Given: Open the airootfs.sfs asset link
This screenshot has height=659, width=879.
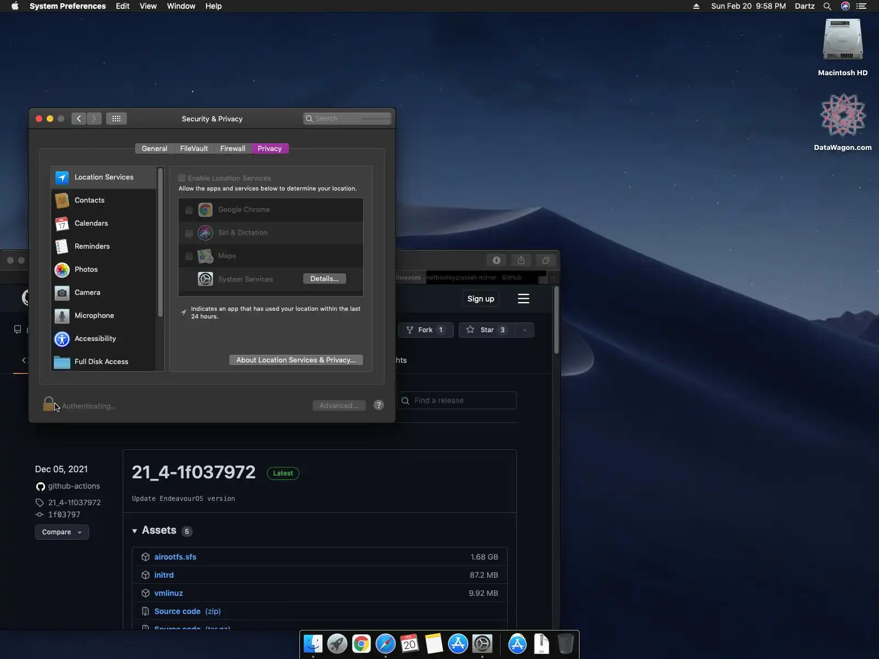Looking at the screenshot, I should coord(175,557).
